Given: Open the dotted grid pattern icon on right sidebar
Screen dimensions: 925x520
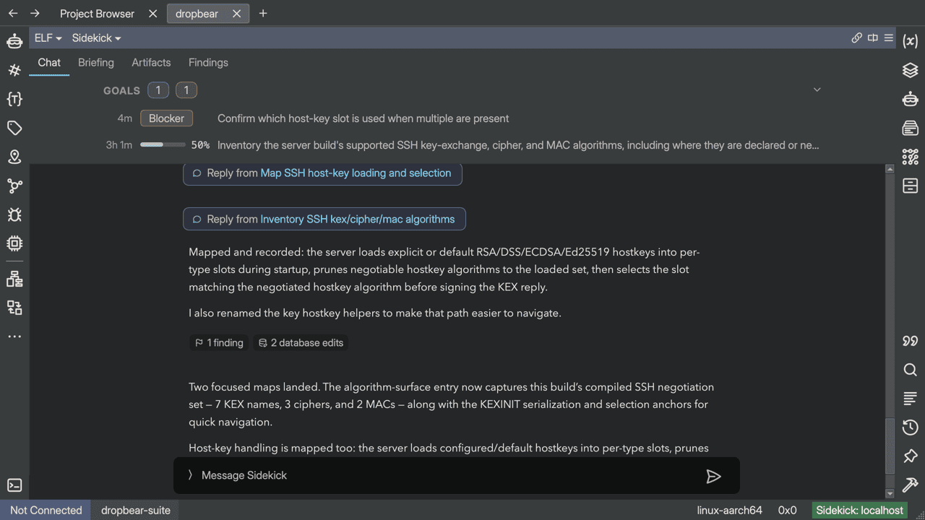Looking at the screenshot, I should 911,157.
